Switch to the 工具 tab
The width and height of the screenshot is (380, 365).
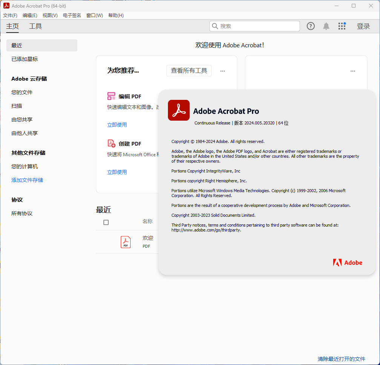pyautogui.click(x=35, y=26)
